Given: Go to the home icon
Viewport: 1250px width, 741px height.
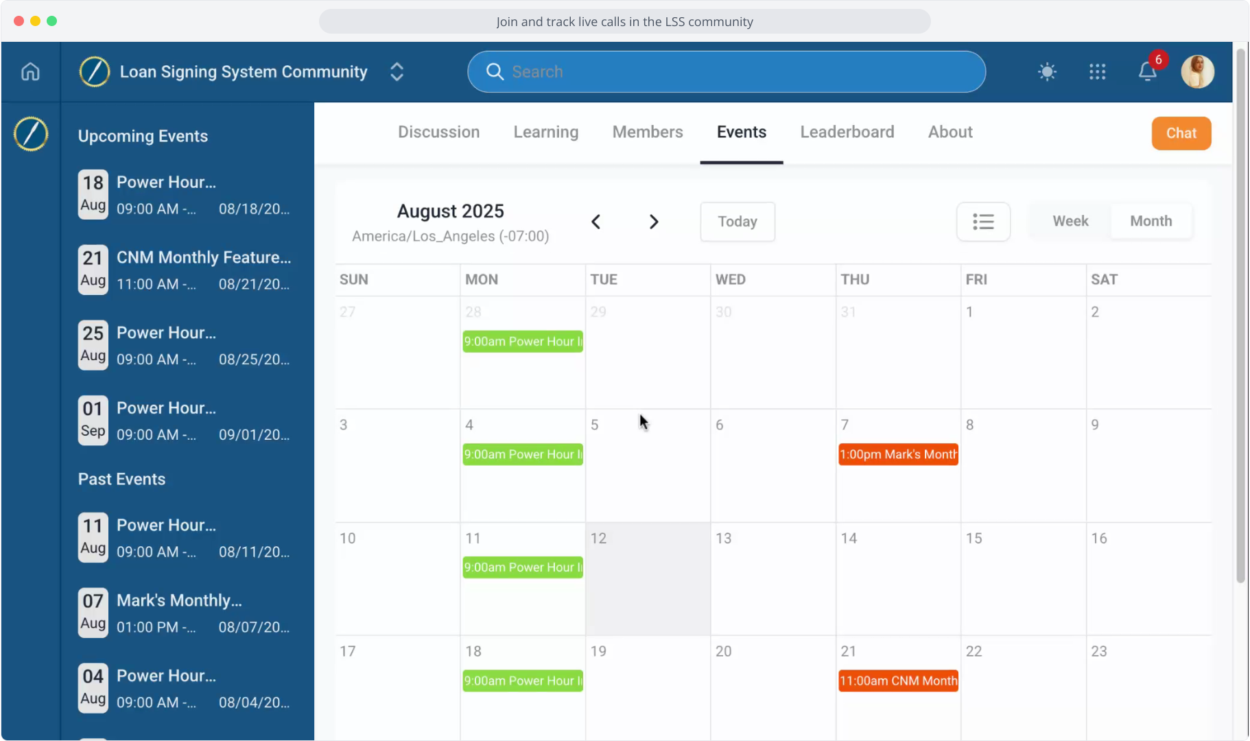Looking at the screenshot, I should 30,71.
